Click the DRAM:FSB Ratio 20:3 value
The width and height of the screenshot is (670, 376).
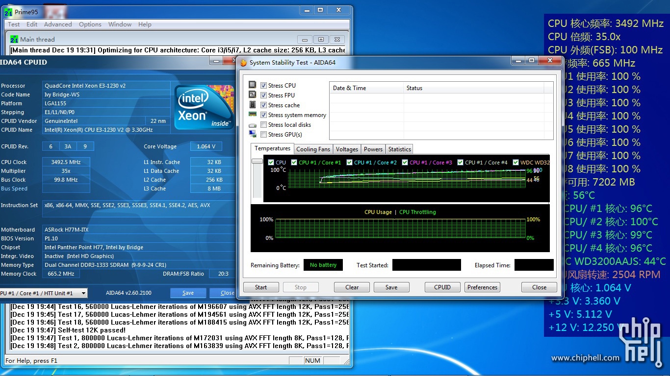(223, 274)
